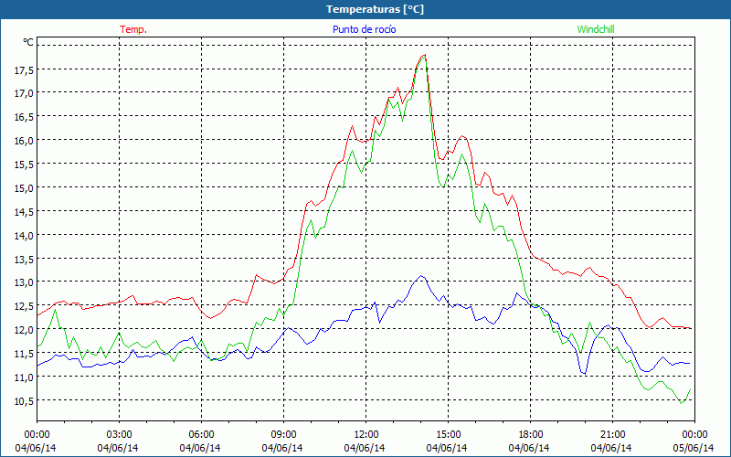Click the 14,0 y-axis tick label
Viewport: 731px width, 457px height.
point(23,236)
